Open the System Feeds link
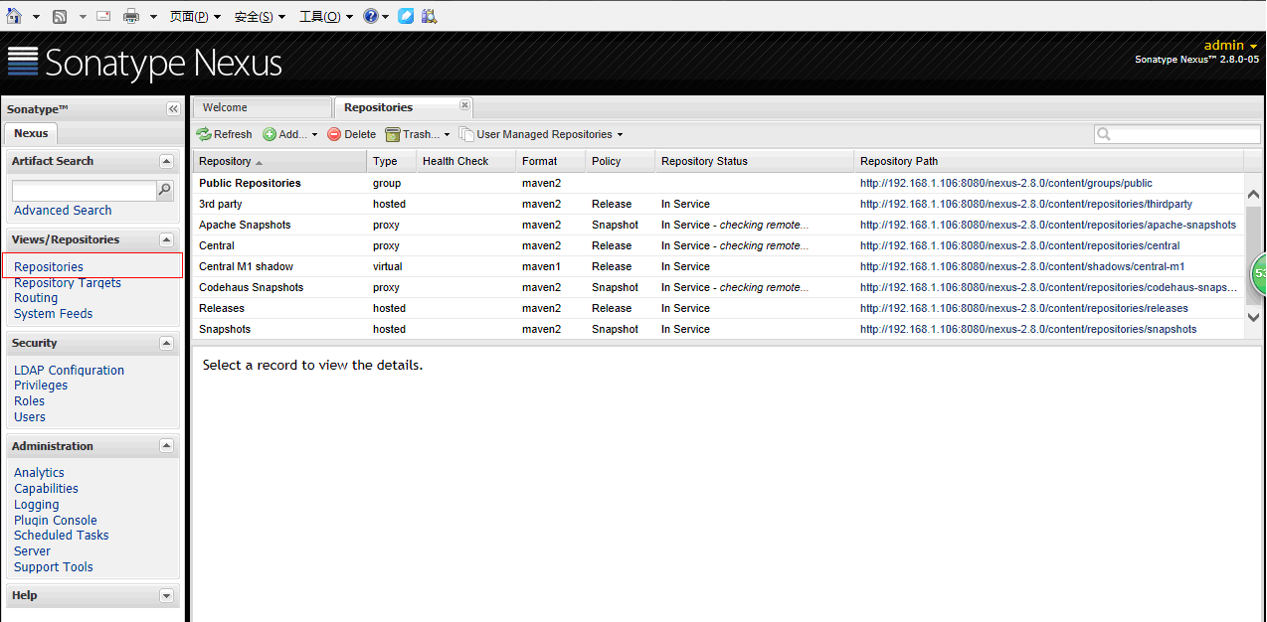 [x=53, y=314]
